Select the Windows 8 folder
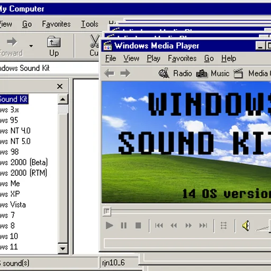This screenshot has width=271, height=271. (7, 226)
